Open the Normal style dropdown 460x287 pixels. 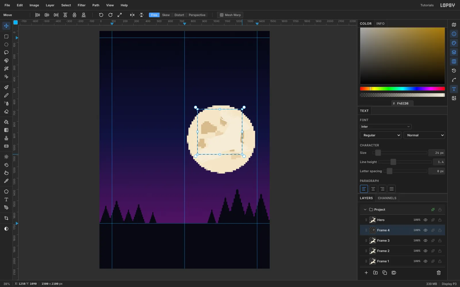tap(424, 135)
